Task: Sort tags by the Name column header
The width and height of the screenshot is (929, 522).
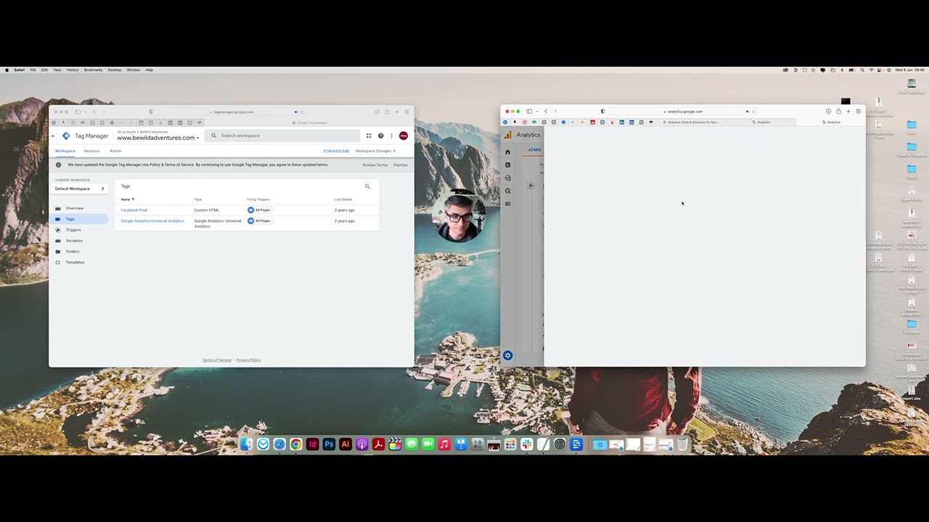Action: (126, 199)
